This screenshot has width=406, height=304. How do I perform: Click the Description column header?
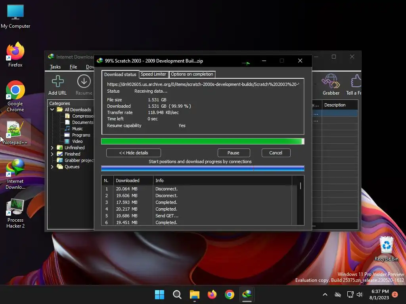pos(340,105)
